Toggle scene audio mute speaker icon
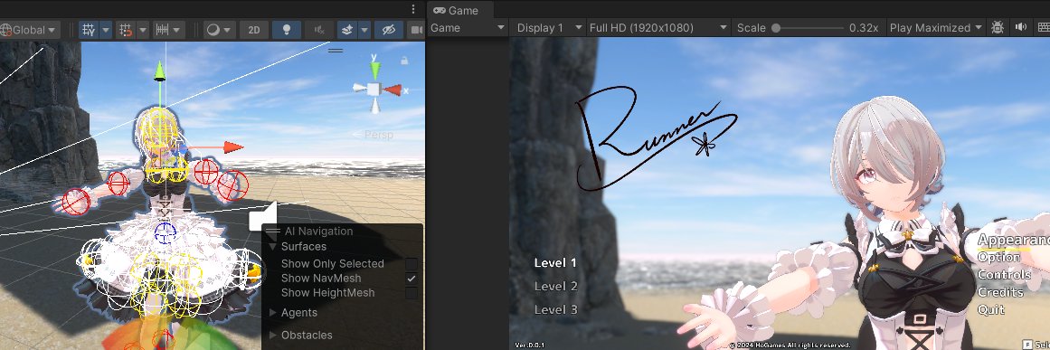The height and width of the screenshot is (350, 1050). coord(319,30)
